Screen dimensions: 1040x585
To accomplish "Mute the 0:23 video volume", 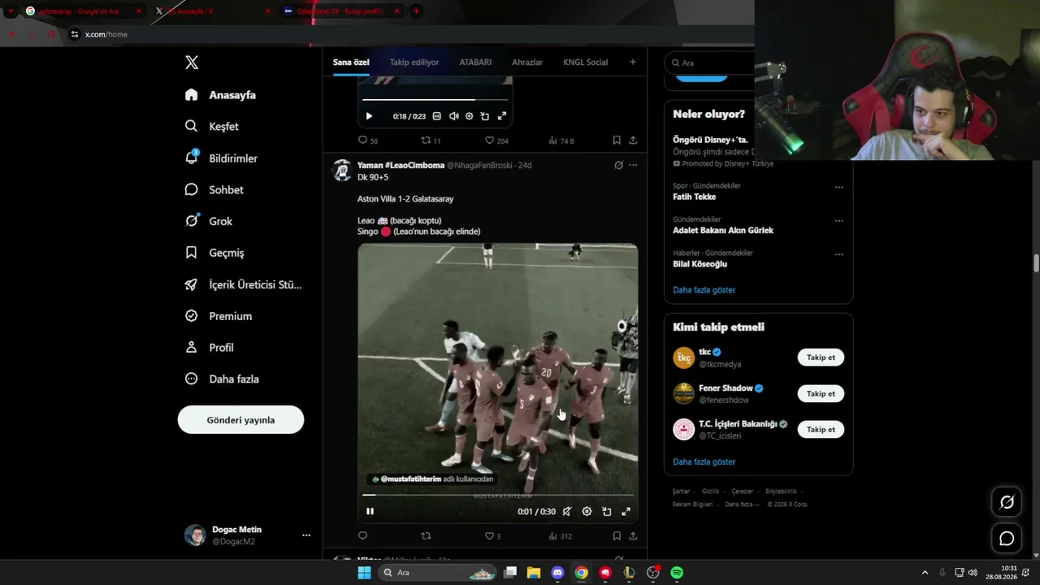I will [x=453, y=116].
